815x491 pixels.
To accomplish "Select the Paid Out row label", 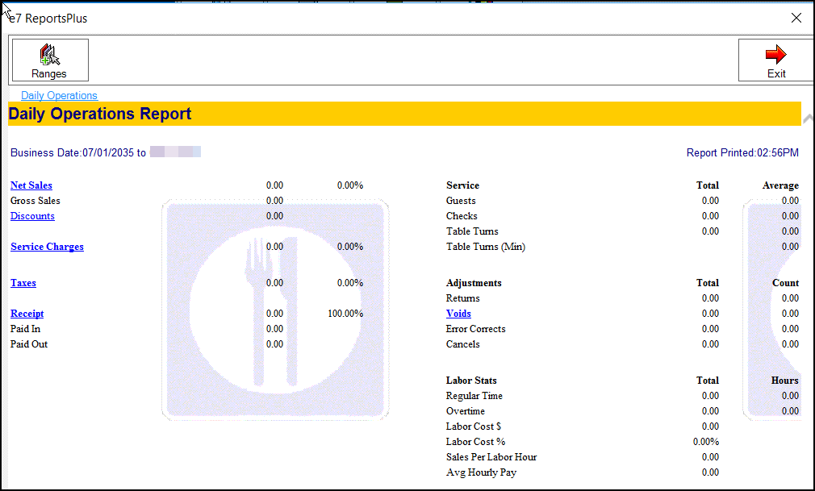I will coord(29,344).
